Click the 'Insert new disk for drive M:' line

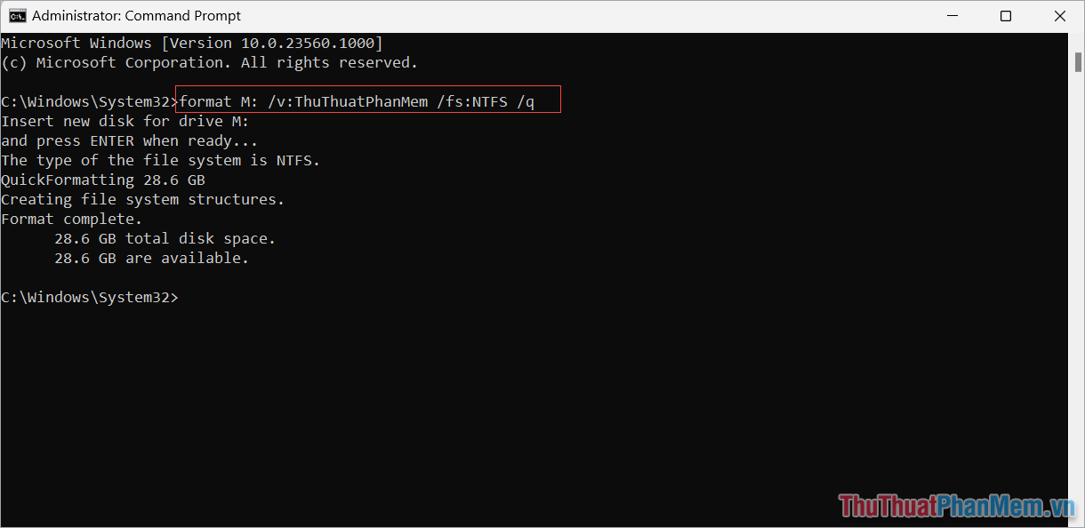(125, 120)
